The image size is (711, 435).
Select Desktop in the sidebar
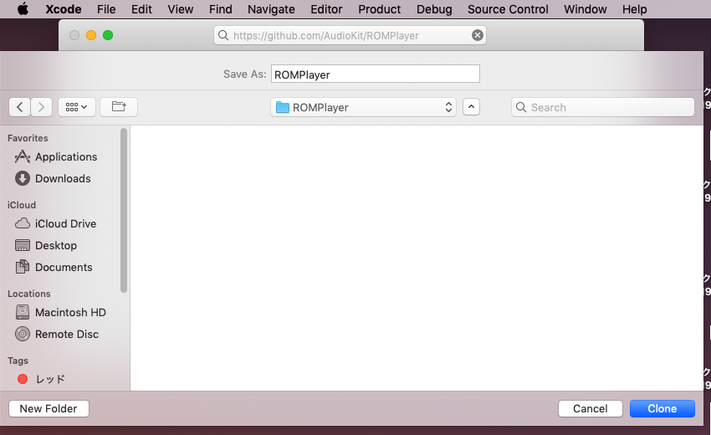pos(56,245)
